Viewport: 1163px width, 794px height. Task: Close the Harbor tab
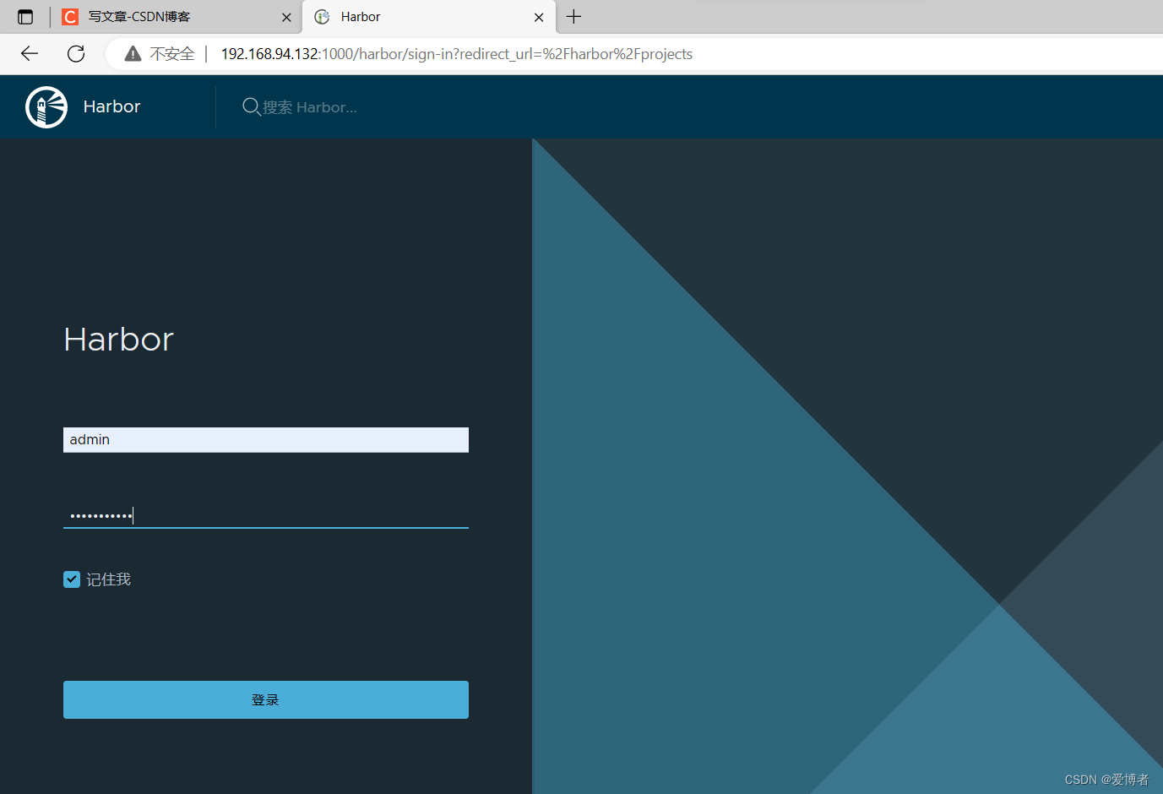(539, 17)
